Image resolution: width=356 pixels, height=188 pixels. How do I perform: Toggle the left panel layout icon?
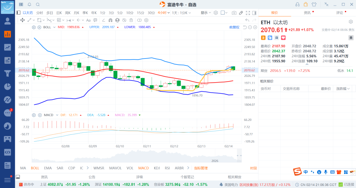coord(18,13)
